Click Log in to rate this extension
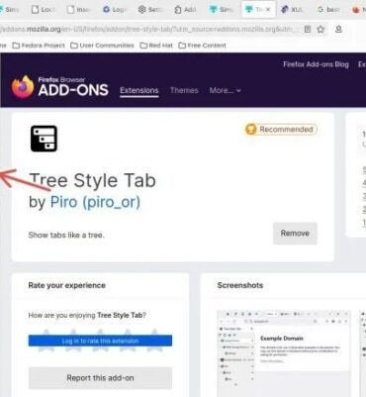Viewport: 366px width, 397px height. coord(100,341)
